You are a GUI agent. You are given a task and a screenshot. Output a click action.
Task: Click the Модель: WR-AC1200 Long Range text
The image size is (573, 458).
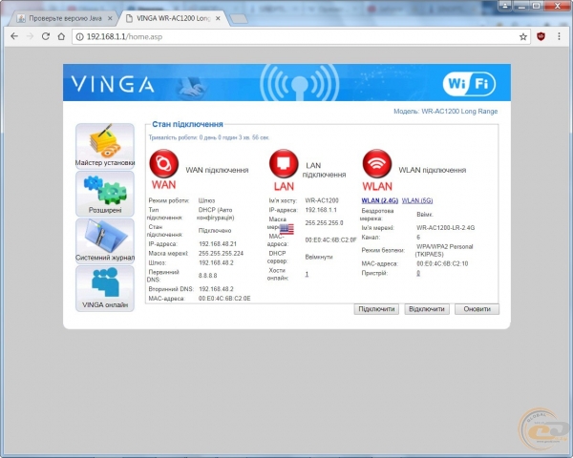445,112
